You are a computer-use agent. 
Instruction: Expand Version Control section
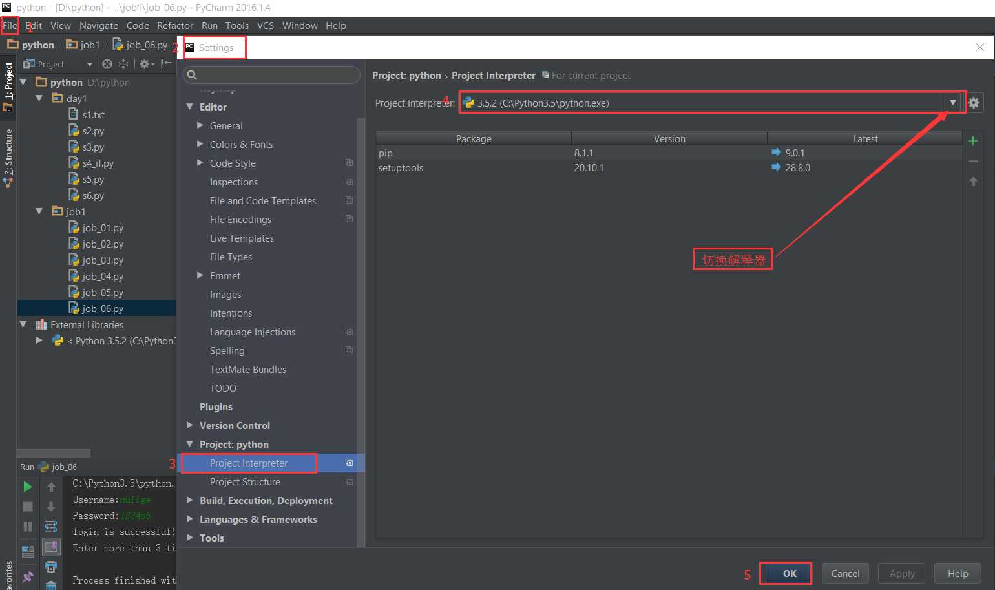[x=190, y=425]
